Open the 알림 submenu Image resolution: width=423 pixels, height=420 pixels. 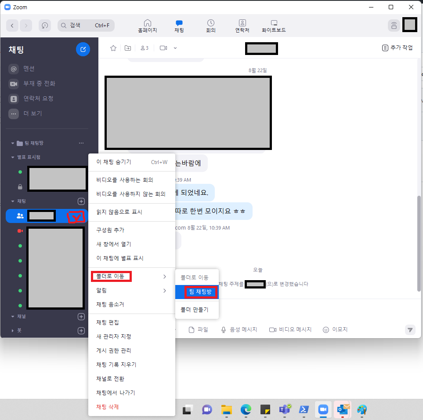point(132,290)
